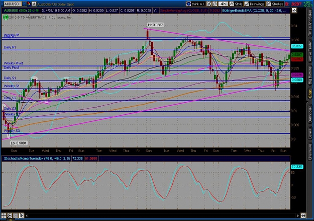Select the Chart side tab
Image resolution: width=314 pixels, height=221 pixels.
[x=310, y=94]
